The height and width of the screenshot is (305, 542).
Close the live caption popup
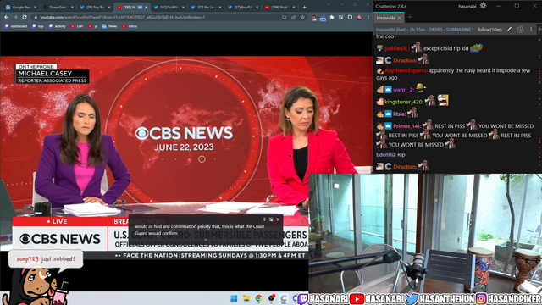click(x=278, y=219)
